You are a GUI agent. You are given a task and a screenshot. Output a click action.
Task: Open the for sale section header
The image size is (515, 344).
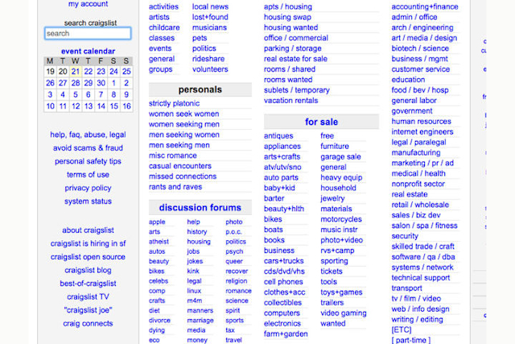pos(321,122)
